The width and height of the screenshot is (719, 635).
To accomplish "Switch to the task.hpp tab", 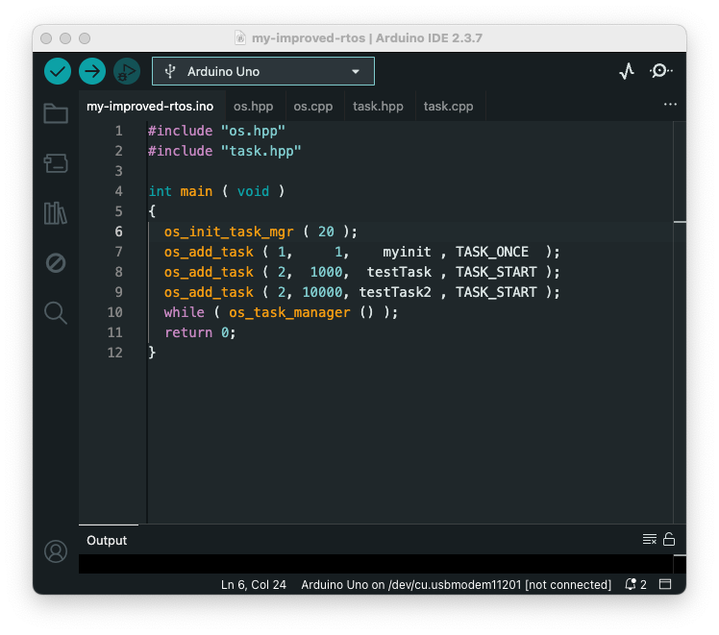I will (x=378, y=107).
